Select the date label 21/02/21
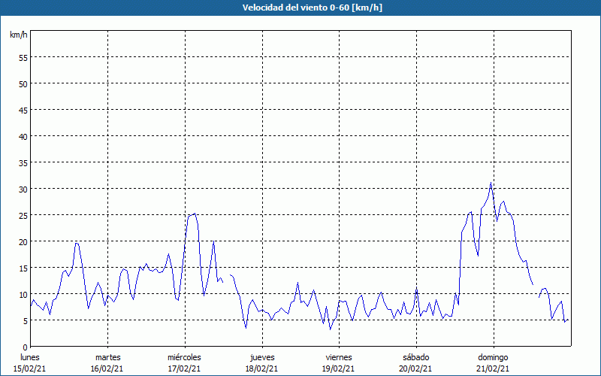 493,368
